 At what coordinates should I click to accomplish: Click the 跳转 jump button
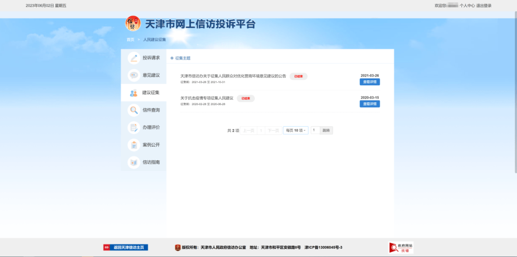click(326, 130)
